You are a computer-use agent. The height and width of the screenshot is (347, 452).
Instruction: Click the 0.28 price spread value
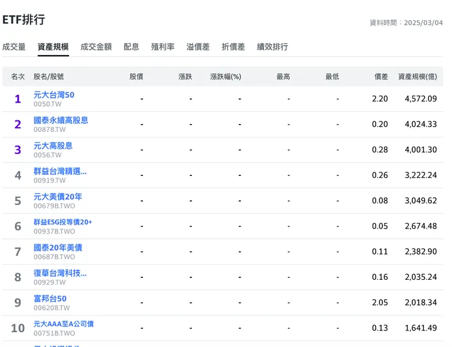(380, 150)
